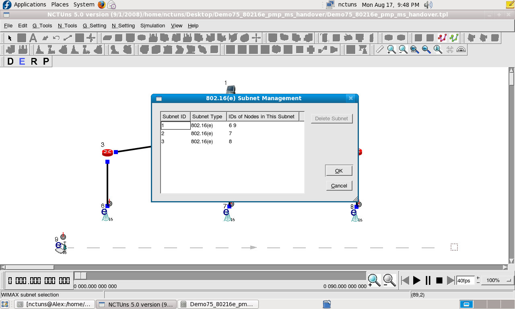Click base station node 8
The image size is (515, 309).
click(355, 214)
